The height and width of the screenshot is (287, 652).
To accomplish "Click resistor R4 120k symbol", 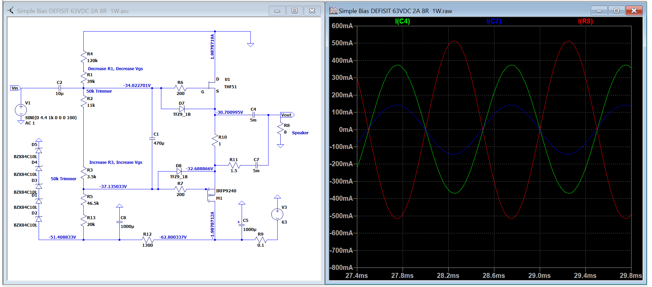I will [84, 57].
